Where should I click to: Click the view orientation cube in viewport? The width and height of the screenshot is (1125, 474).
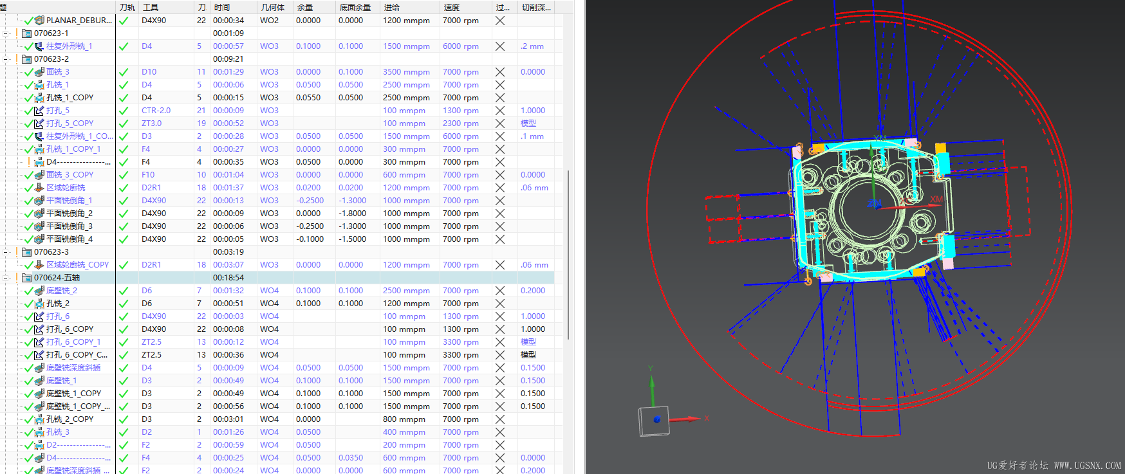pyautogui.click(x=654, y=421)
